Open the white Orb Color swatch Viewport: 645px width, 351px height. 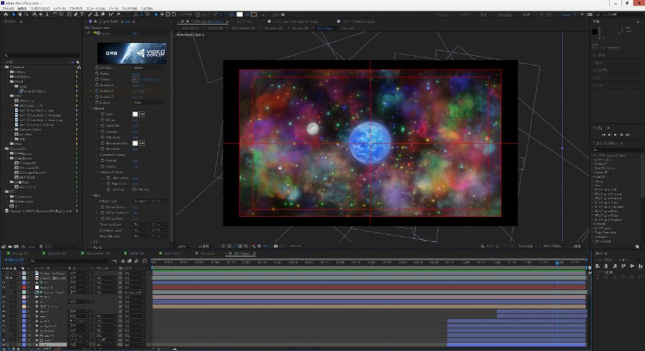click(135, 114)
